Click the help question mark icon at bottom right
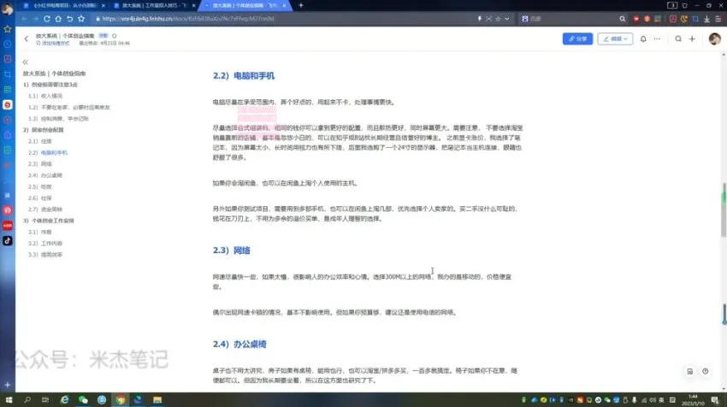 click(x=706, y=371)
